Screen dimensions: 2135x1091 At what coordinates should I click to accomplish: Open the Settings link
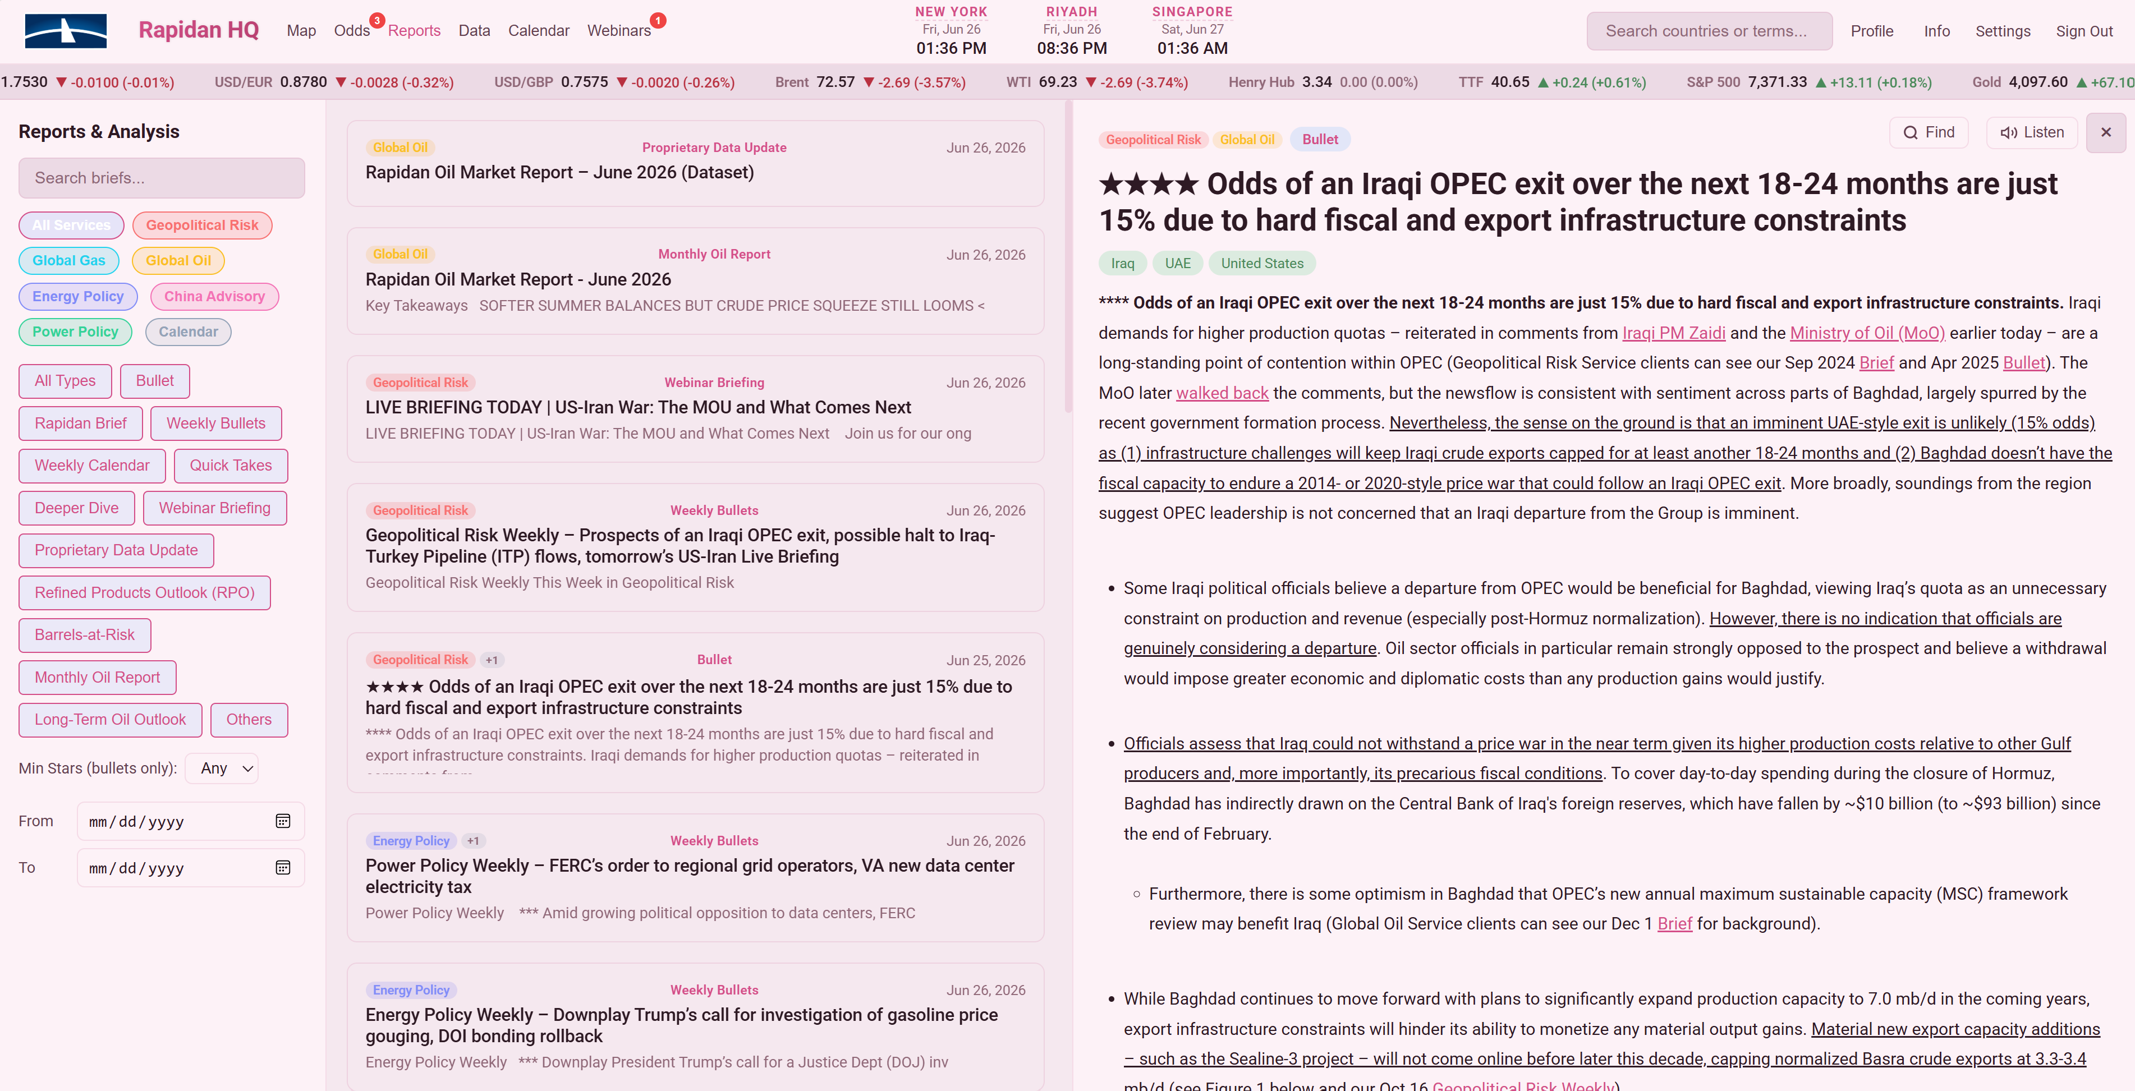pyautogui.click(x=2003, y=31)
